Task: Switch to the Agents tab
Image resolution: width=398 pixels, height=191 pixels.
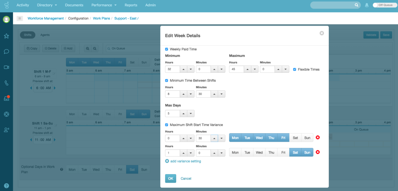Action: (45, 35)
